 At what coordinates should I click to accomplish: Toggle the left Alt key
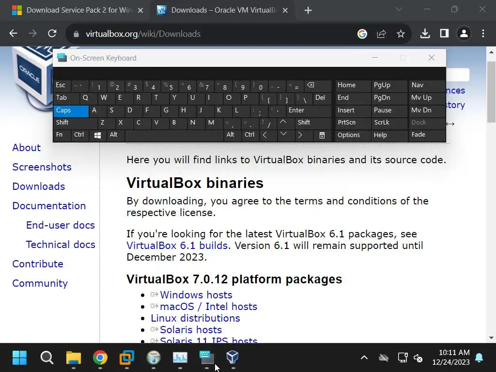coord(116,135)
